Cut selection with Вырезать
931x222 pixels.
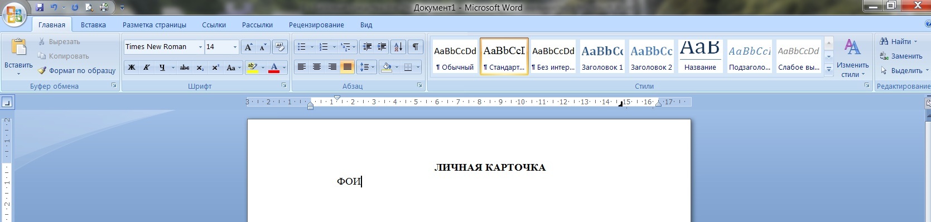coord(59,42)
